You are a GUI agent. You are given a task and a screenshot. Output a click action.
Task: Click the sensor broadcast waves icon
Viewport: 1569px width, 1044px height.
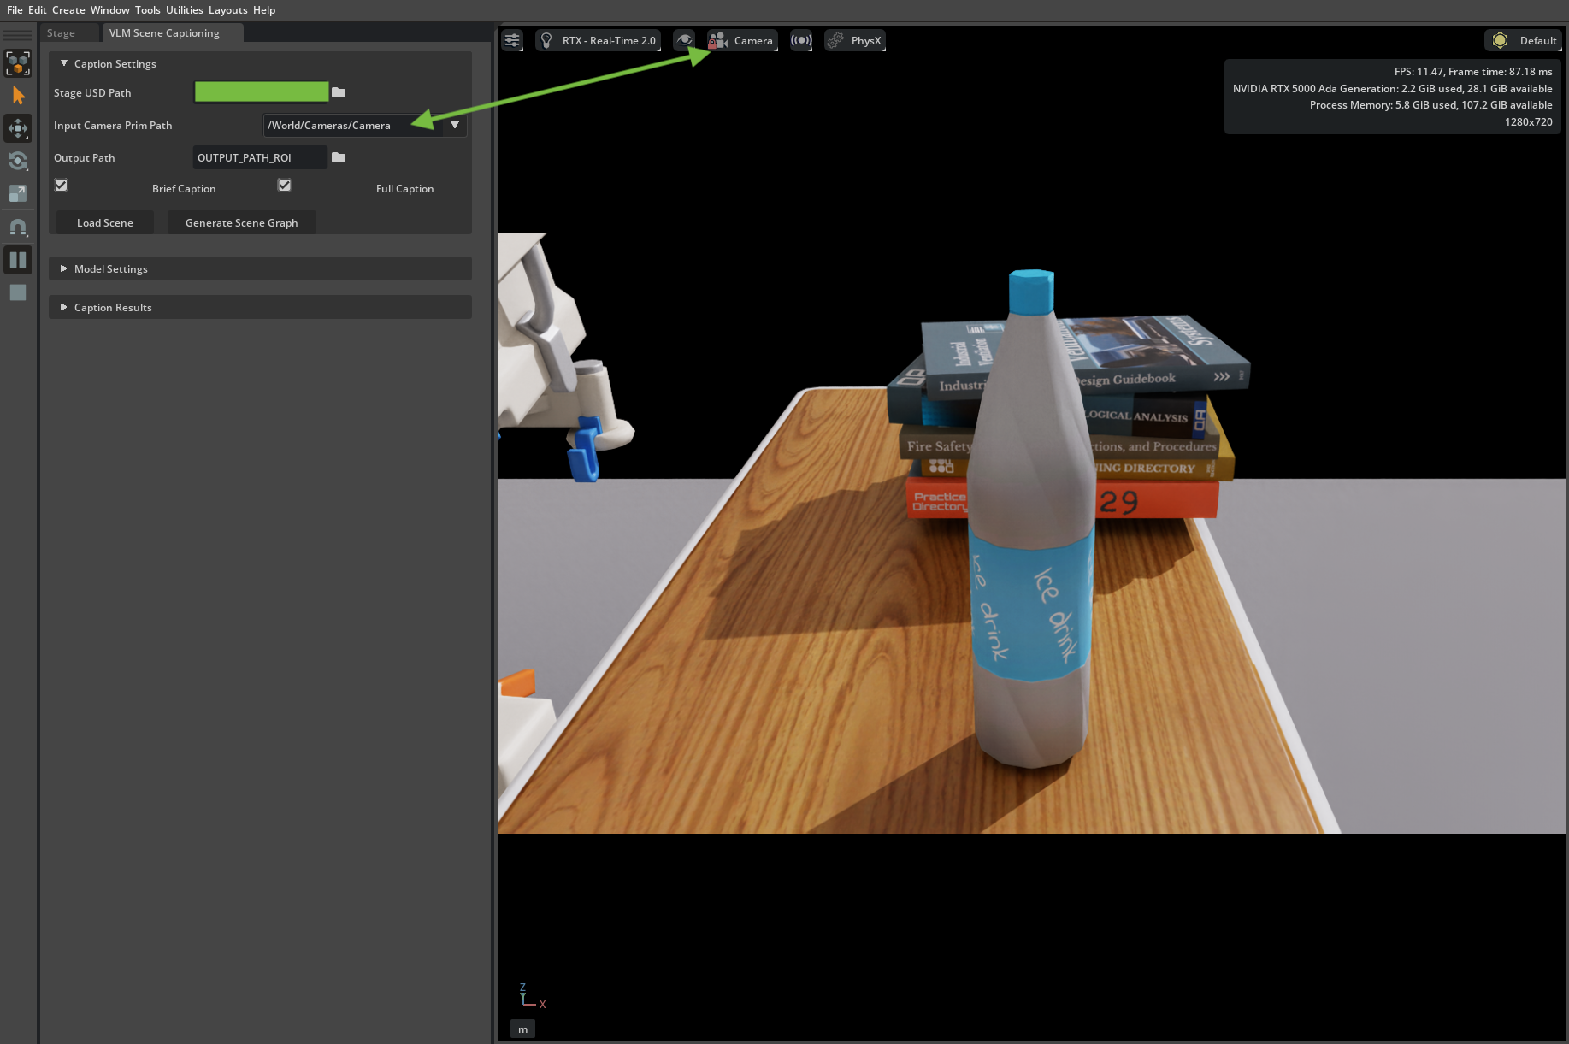tap(801, 40)
